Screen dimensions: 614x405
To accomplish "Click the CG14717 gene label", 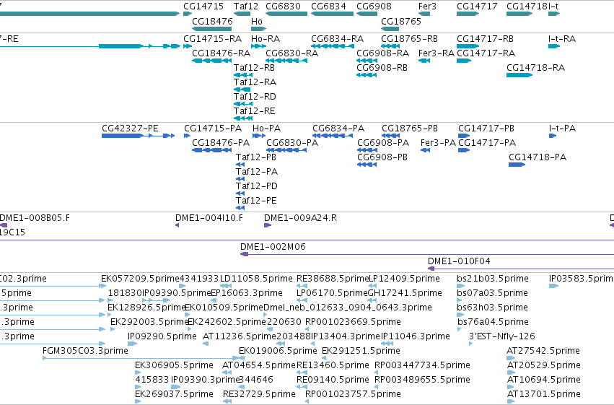I will point(477,6).
